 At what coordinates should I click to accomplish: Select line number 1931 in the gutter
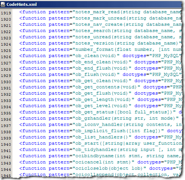(x=6, y=88)
